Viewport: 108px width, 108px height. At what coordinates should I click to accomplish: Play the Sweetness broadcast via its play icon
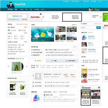coord(32,50)
